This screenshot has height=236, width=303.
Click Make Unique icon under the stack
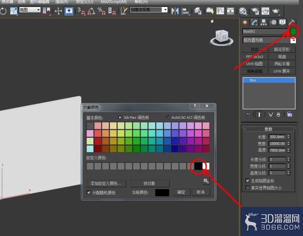click(270, 115)
